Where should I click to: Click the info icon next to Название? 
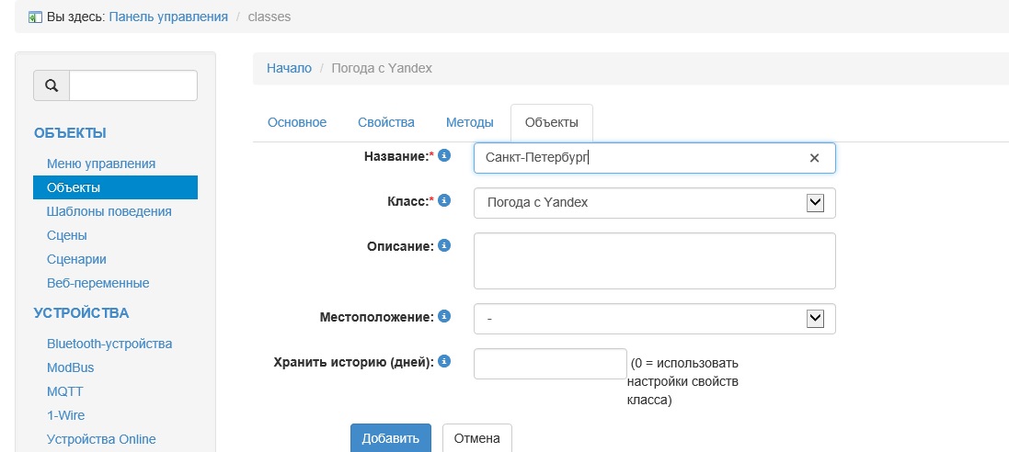444,155
